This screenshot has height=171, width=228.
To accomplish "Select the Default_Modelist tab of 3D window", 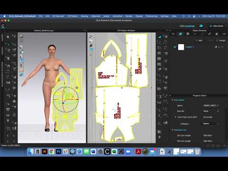I will (x=44, y=30).
